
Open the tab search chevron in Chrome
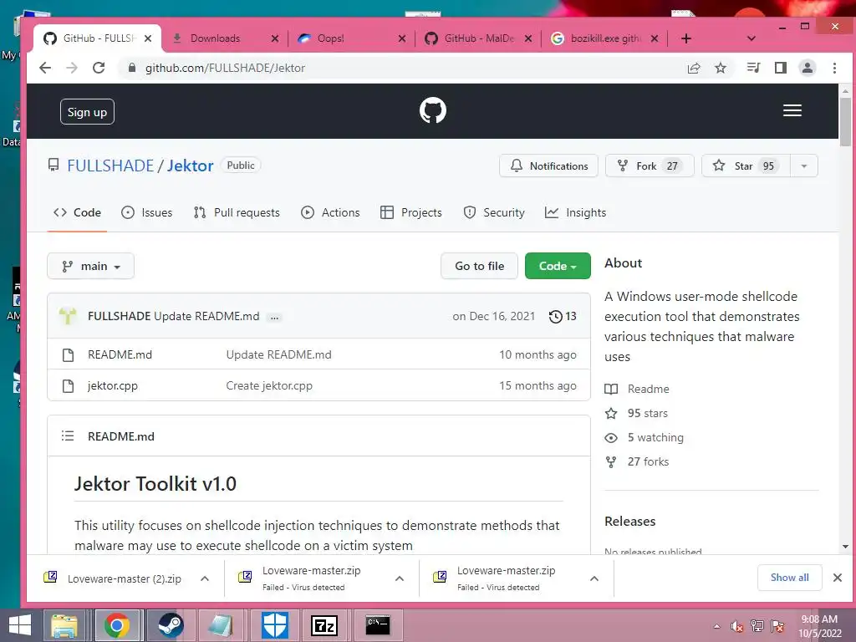coord(752,38)
